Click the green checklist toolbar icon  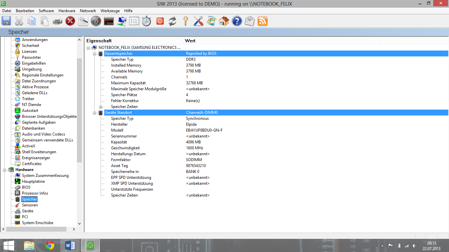click(x=134, y=21)
